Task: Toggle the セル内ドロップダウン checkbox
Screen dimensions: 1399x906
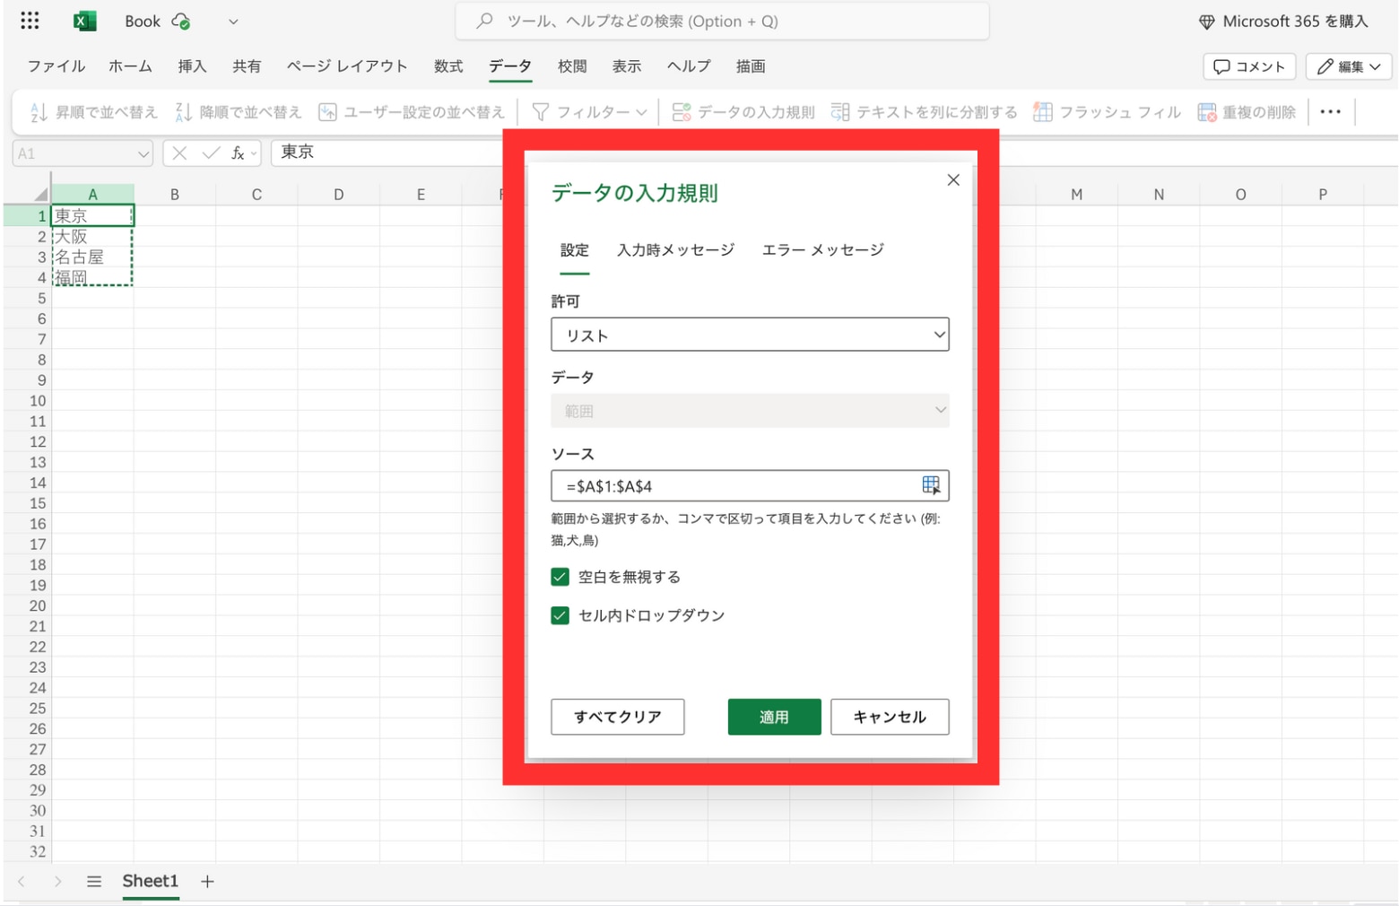Action: point(560,615)
